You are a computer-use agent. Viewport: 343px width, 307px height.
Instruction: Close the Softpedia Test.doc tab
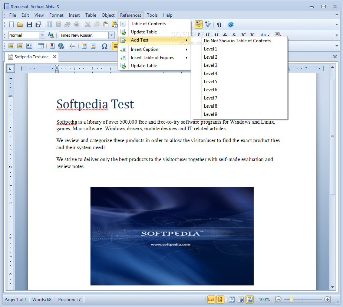(x=55, y=57)
